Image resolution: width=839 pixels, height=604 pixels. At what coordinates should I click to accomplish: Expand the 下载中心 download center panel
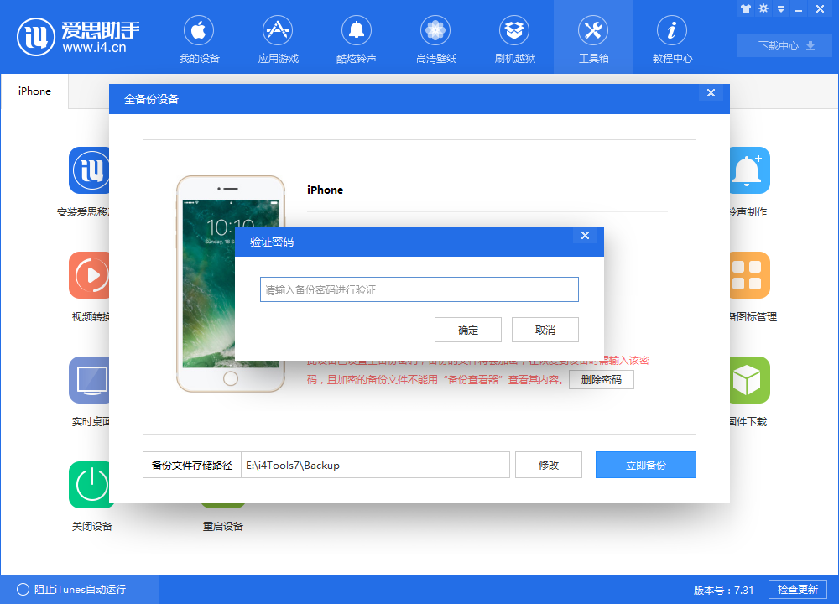pyautogui.click(x=784, y=45)
